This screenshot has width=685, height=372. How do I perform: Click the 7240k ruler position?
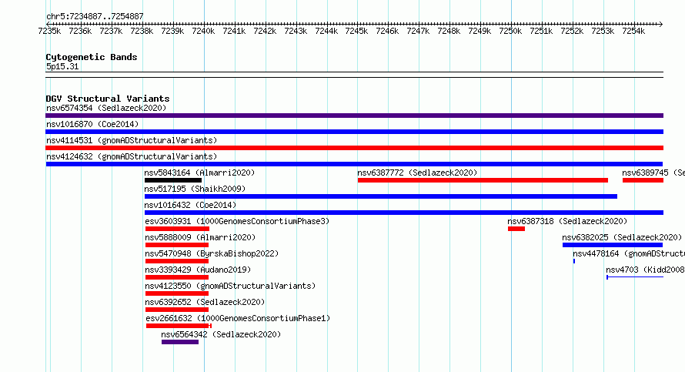tap(203, 31)
